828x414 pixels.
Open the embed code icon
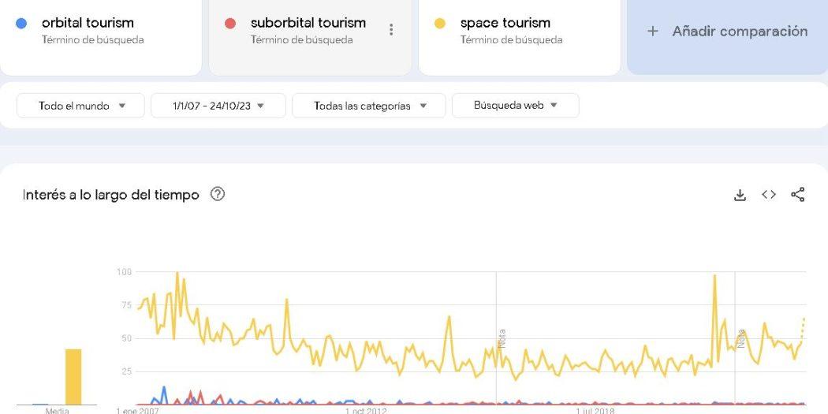[769, 194]
